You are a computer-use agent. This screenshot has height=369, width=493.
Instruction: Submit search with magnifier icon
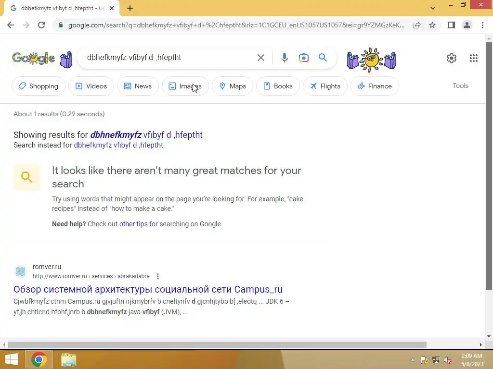point(323,58)
